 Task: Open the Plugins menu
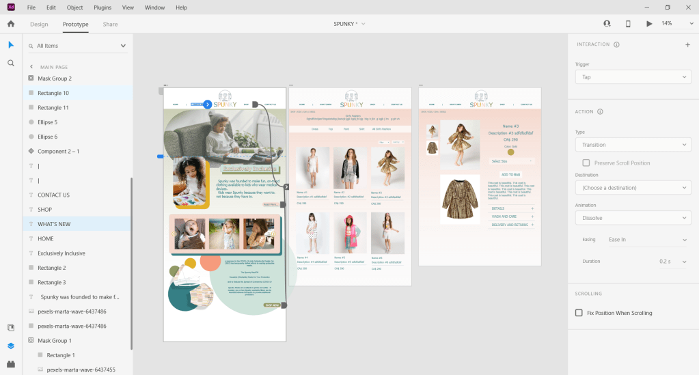102,8
